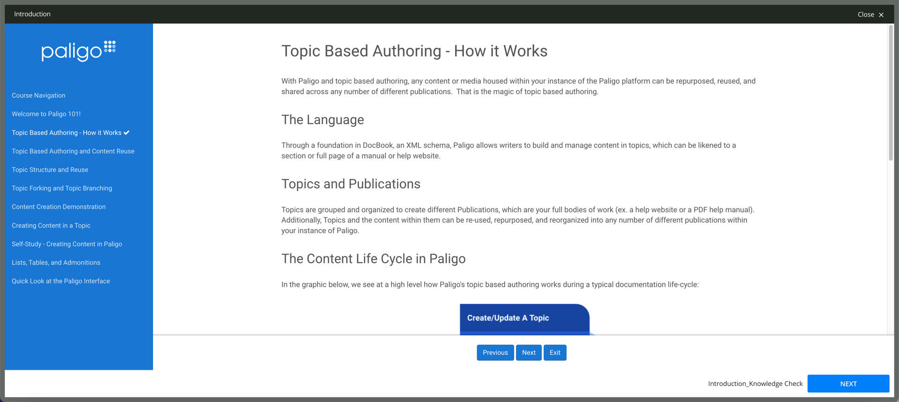Click the Paligo logo

pos(79,51)
